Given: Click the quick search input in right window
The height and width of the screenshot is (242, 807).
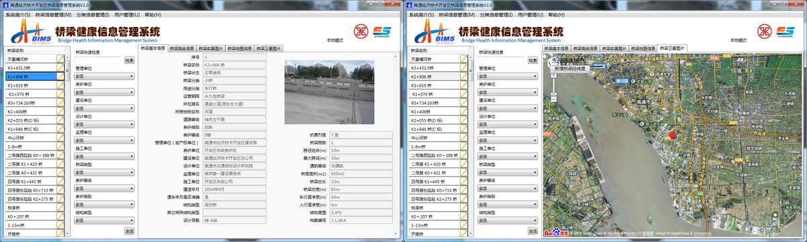Looking at the screenshot, I should point(501,60).
